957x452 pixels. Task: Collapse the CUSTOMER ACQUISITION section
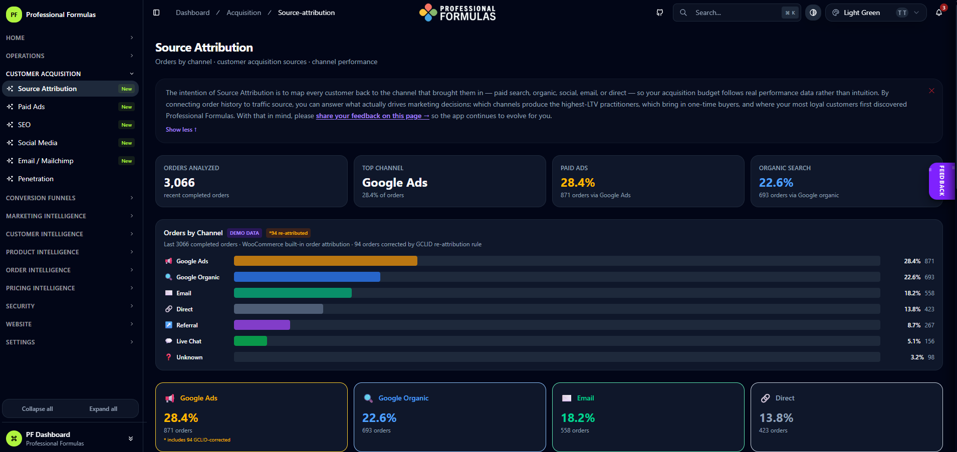tap(70, 74)
